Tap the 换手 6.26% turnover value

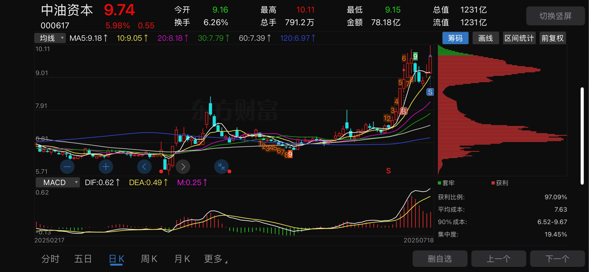tap(216, 23)
